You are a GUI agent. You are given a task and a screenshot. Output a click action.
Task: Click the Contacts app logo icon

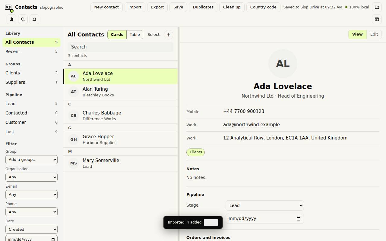click(x=8, y=8)
